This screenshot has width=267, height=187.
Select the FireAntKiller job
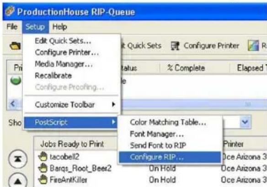click(x=69, y=180)
